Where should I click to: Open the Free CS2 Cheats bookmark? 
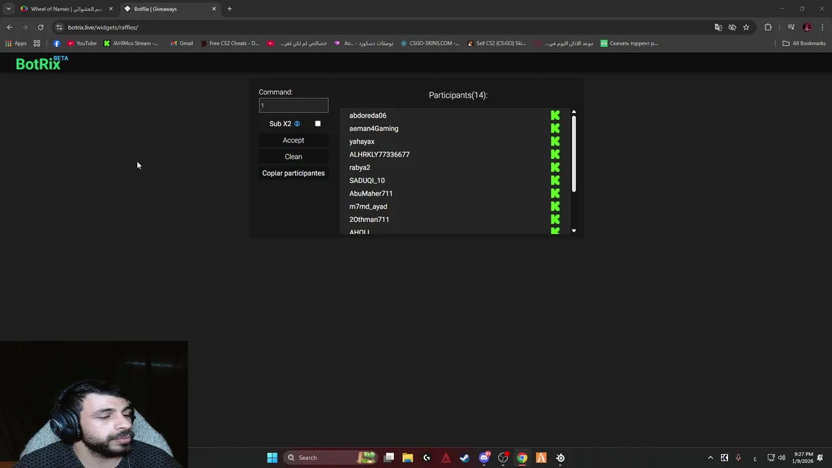[x=229, y=44]
